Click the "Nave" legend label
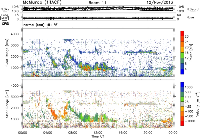The width and height of the screenshot is (200, 138). [x=190, y=17]
